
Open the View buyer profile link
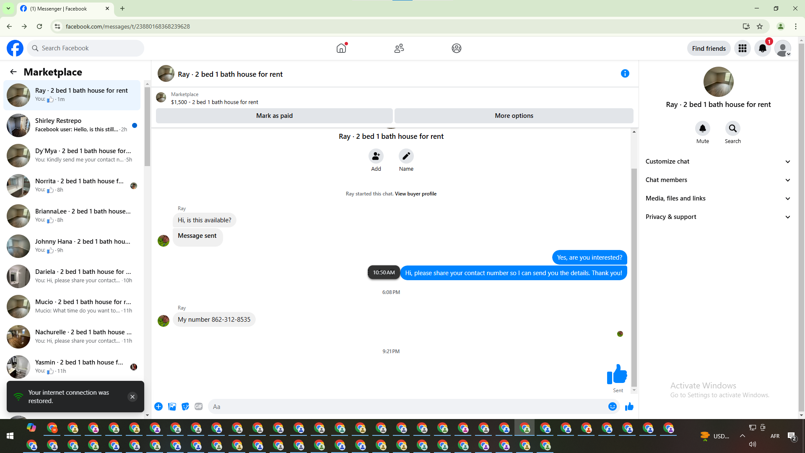pyautogui.click(x=415, y=194)
